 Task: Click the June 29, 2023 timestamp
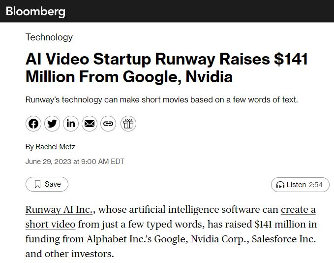75,162
